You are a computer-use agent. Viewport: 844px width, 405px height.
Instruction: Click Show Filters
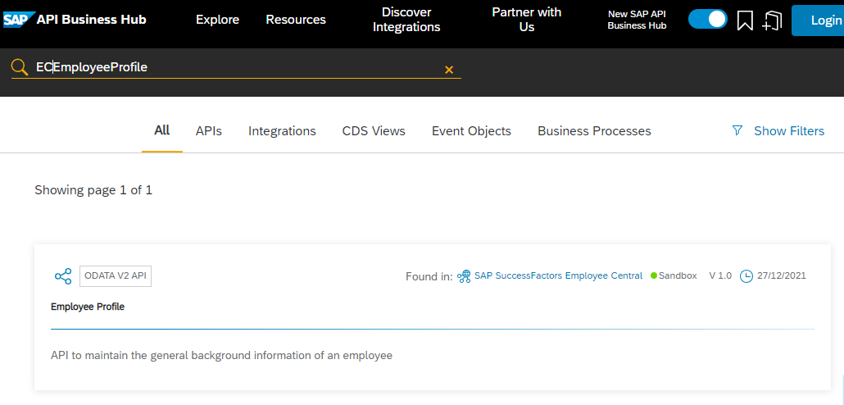[789, 131]
